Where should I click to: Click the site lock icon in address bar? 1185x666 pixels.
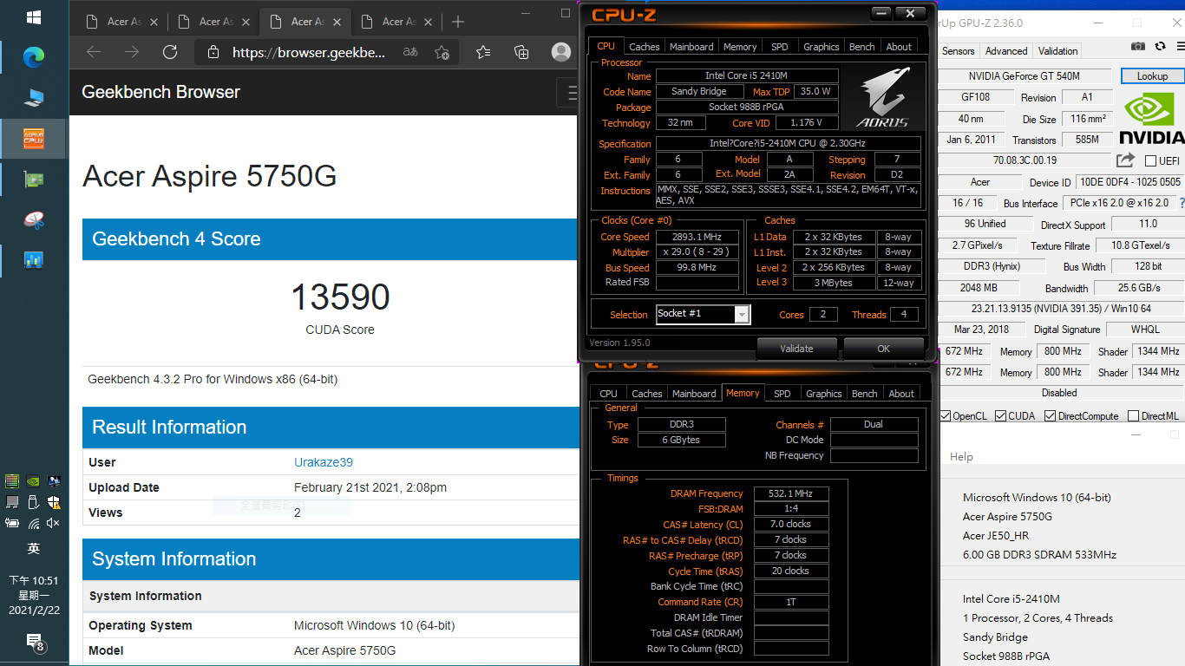tap(213, 53)
